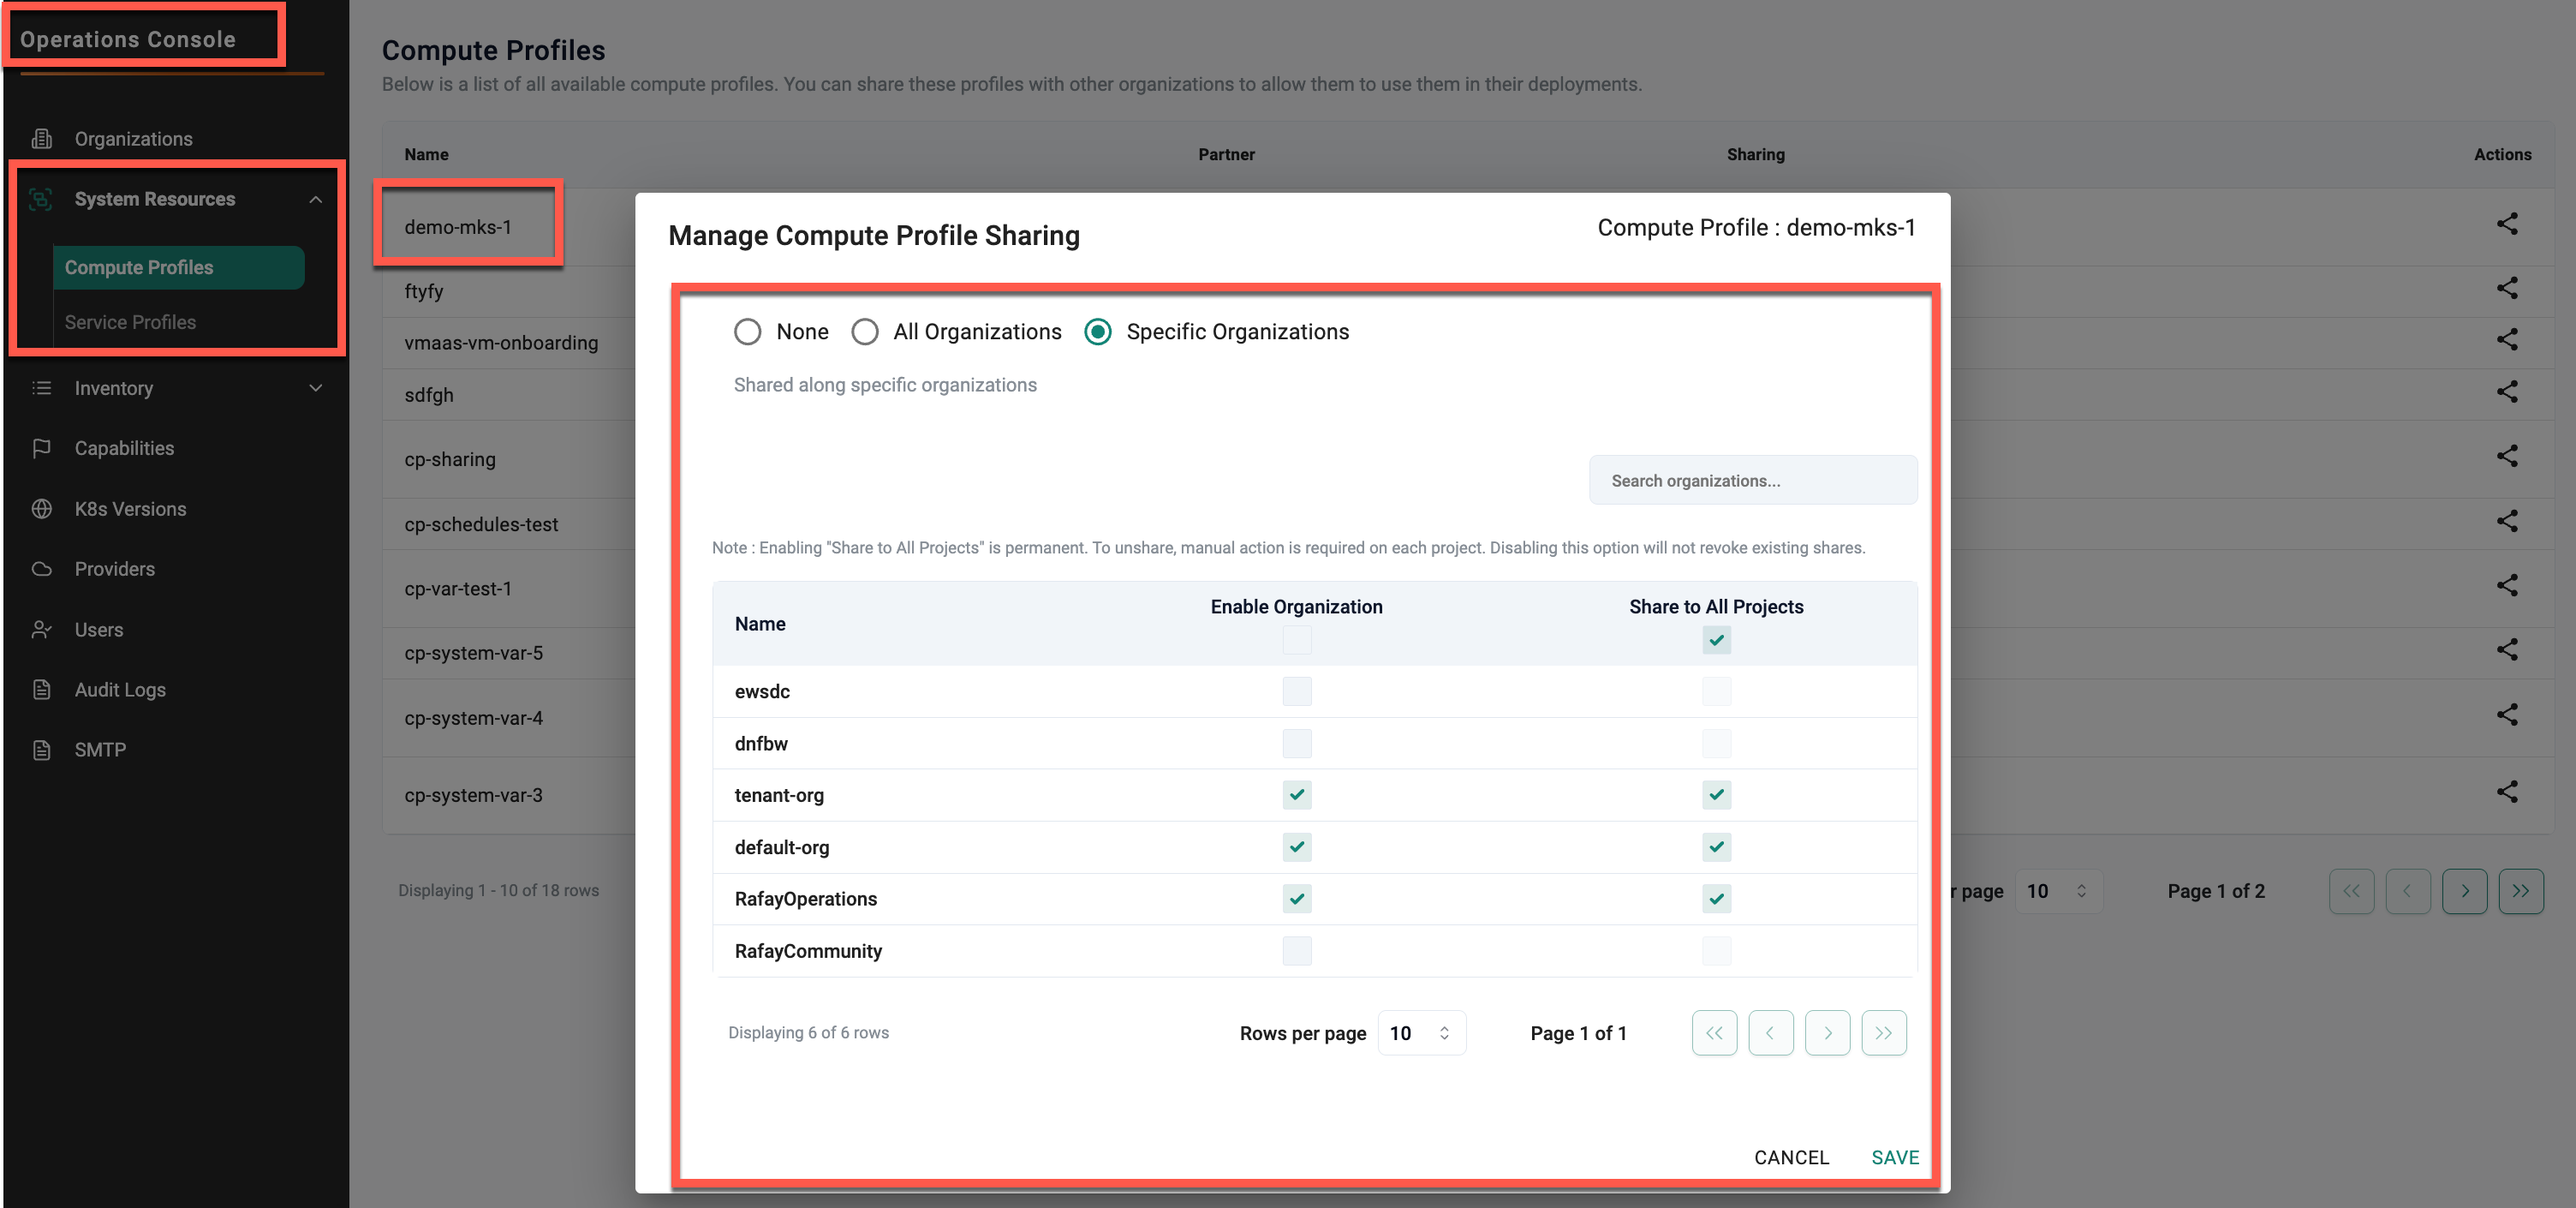Click the K8s Versions globe icon
Screen dimensions: 2576x1208
point(42,509)
